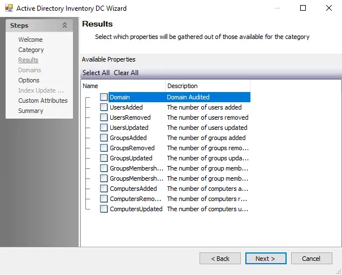Go to Custom Attributes step
This screenshot has height=275, width=342.
point(43,101)
